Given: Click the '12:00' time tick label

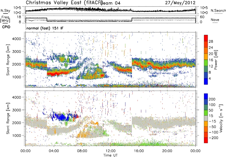Looking at the screenshot, I should pyautogui.click(x=110, y=151).
